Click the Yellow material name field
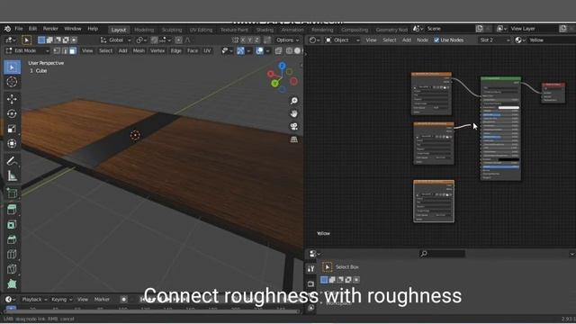This screenshot has width=576, height=324. pyautogui.click(x=551, y=40)
